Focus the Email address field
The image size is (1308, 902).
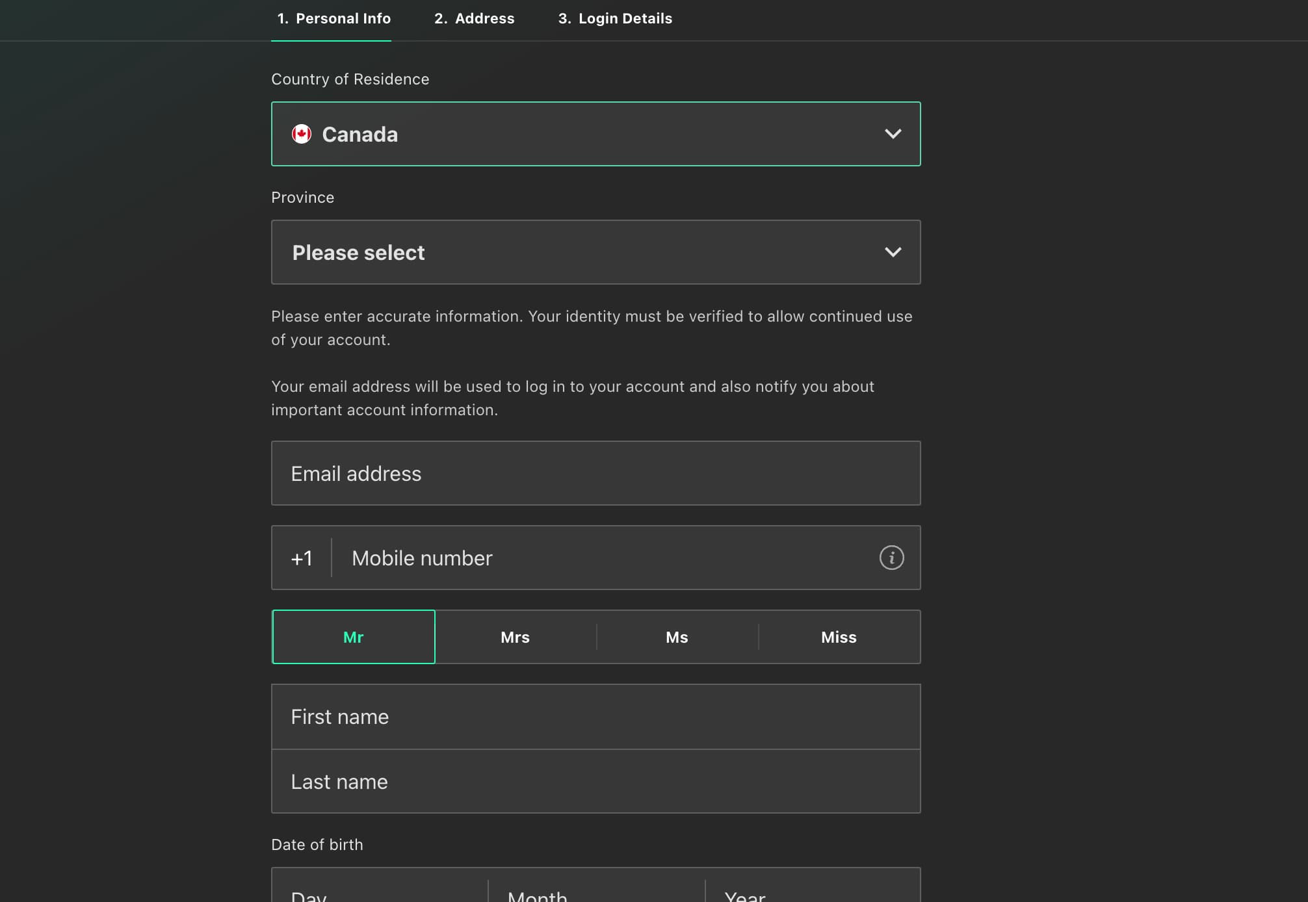click(x=595, y=473)
